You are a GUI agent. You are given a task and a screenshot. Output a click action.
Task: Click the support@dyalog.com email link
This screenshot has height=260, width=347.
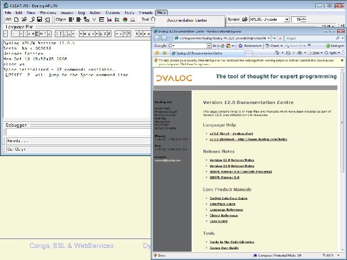pos(167,160)
